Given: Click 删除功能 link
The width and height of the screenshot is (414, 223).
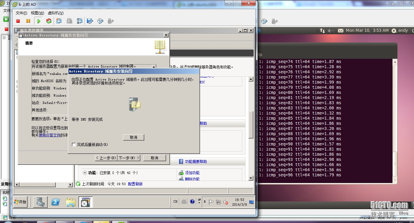Looking at the screenshot, I should [192, 179].
